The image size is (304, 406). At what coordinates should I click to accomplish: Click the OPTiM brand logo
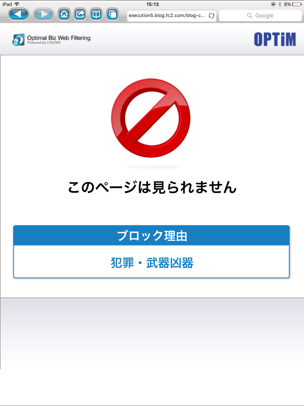click(x=275, y=40)
